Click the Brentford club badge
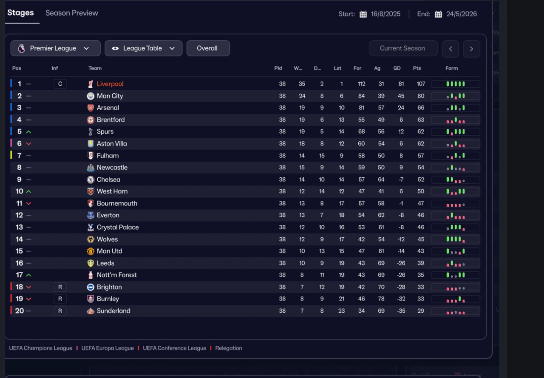Image resolution: width=544 pixels, height=378 pixels. point(90,120)
